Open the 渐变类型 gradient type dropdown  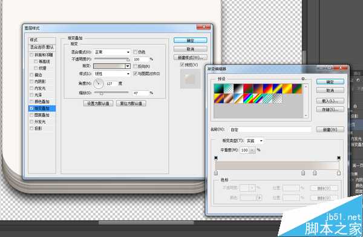(255, 140)
